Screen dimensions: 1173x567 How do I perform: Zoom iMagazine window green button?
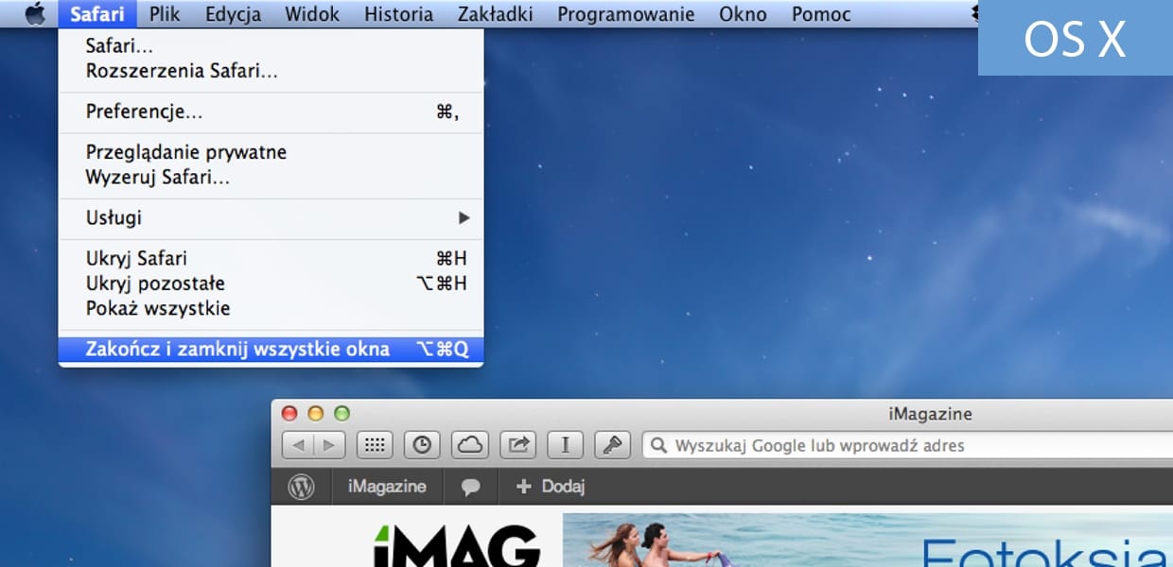341,413
